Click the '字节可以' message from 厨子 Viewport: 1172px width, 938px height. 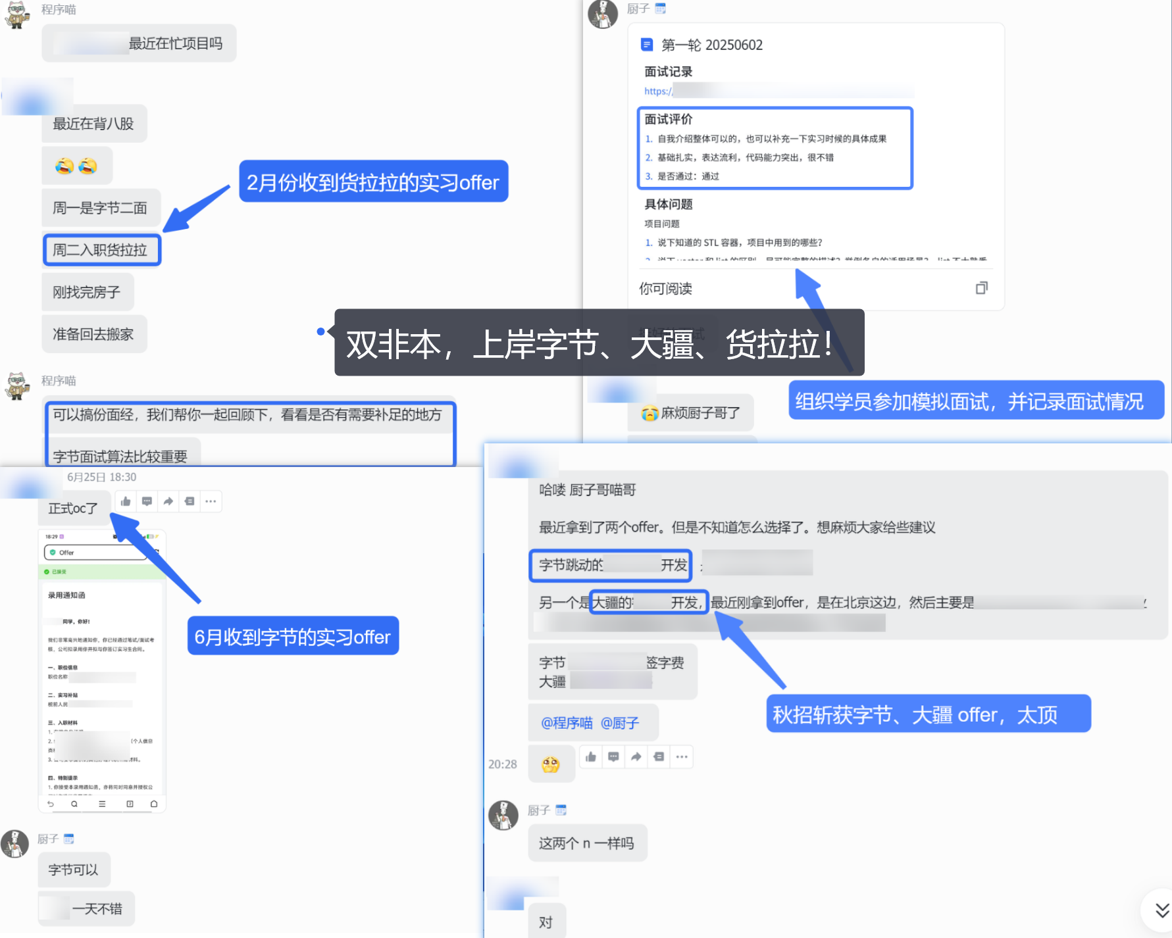[x=74, y=870]
